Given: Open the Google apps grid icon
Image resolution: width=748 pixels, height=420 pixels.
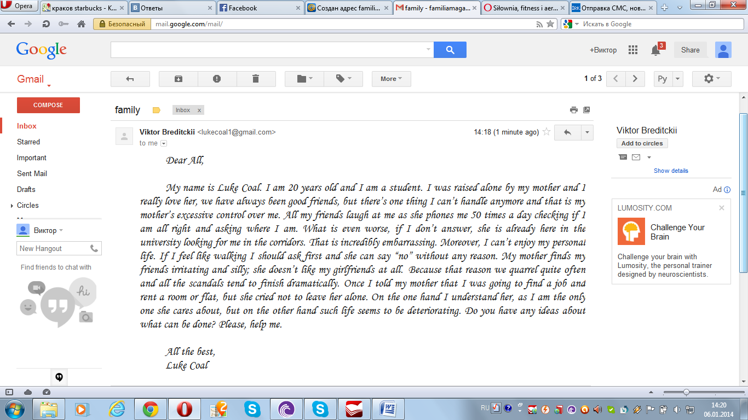Looking at the screenshot, I should 633,50.
